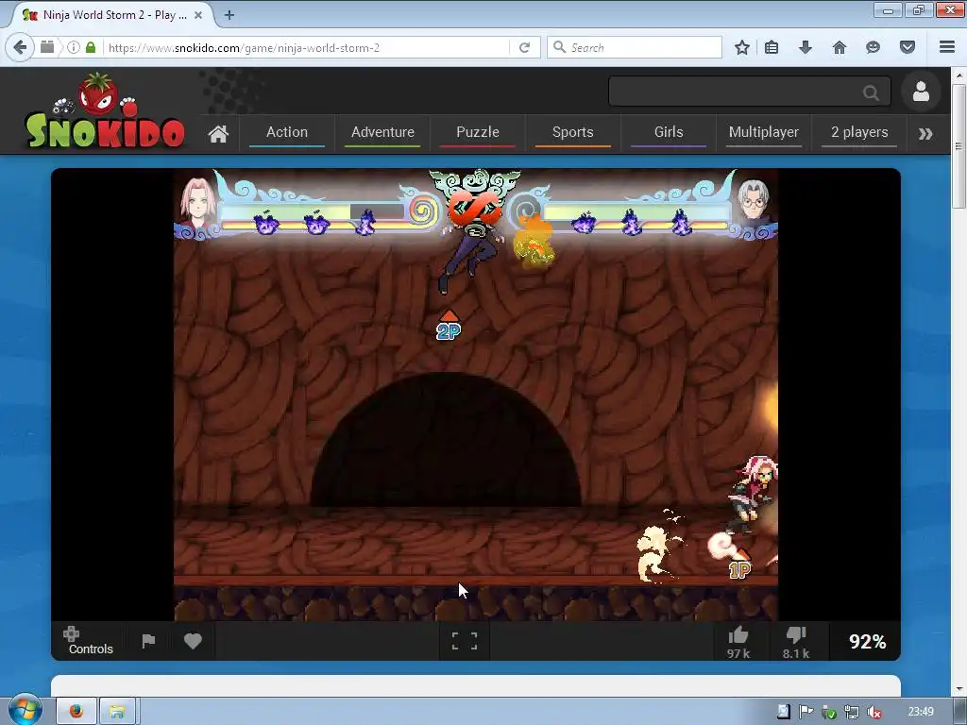Open File Explorer from taskbar
Viewport: 967px width, 725px height.
point(118,712)
